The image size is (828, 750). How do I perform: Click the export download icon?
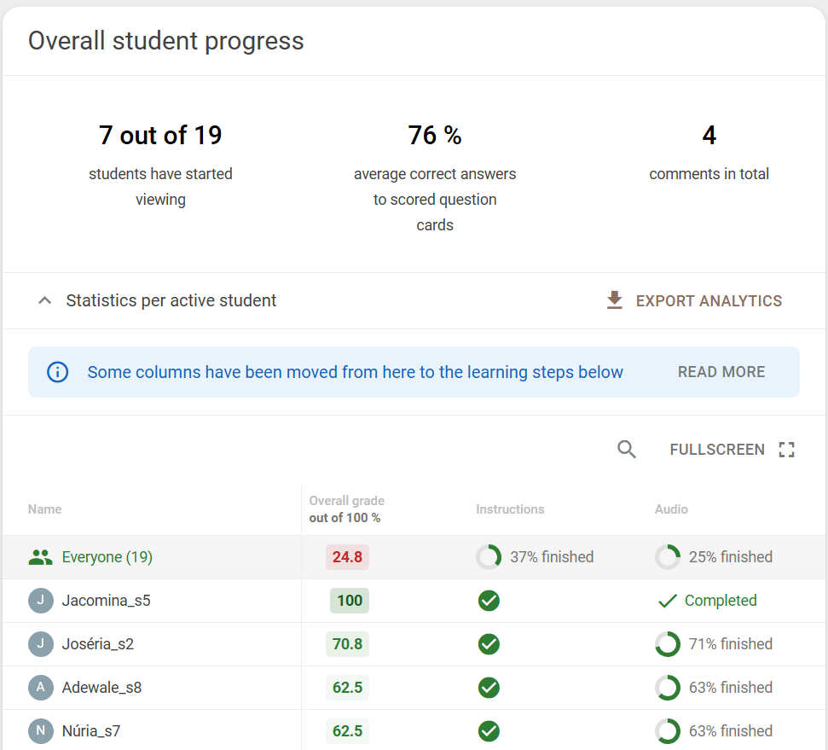click(614, 300)
